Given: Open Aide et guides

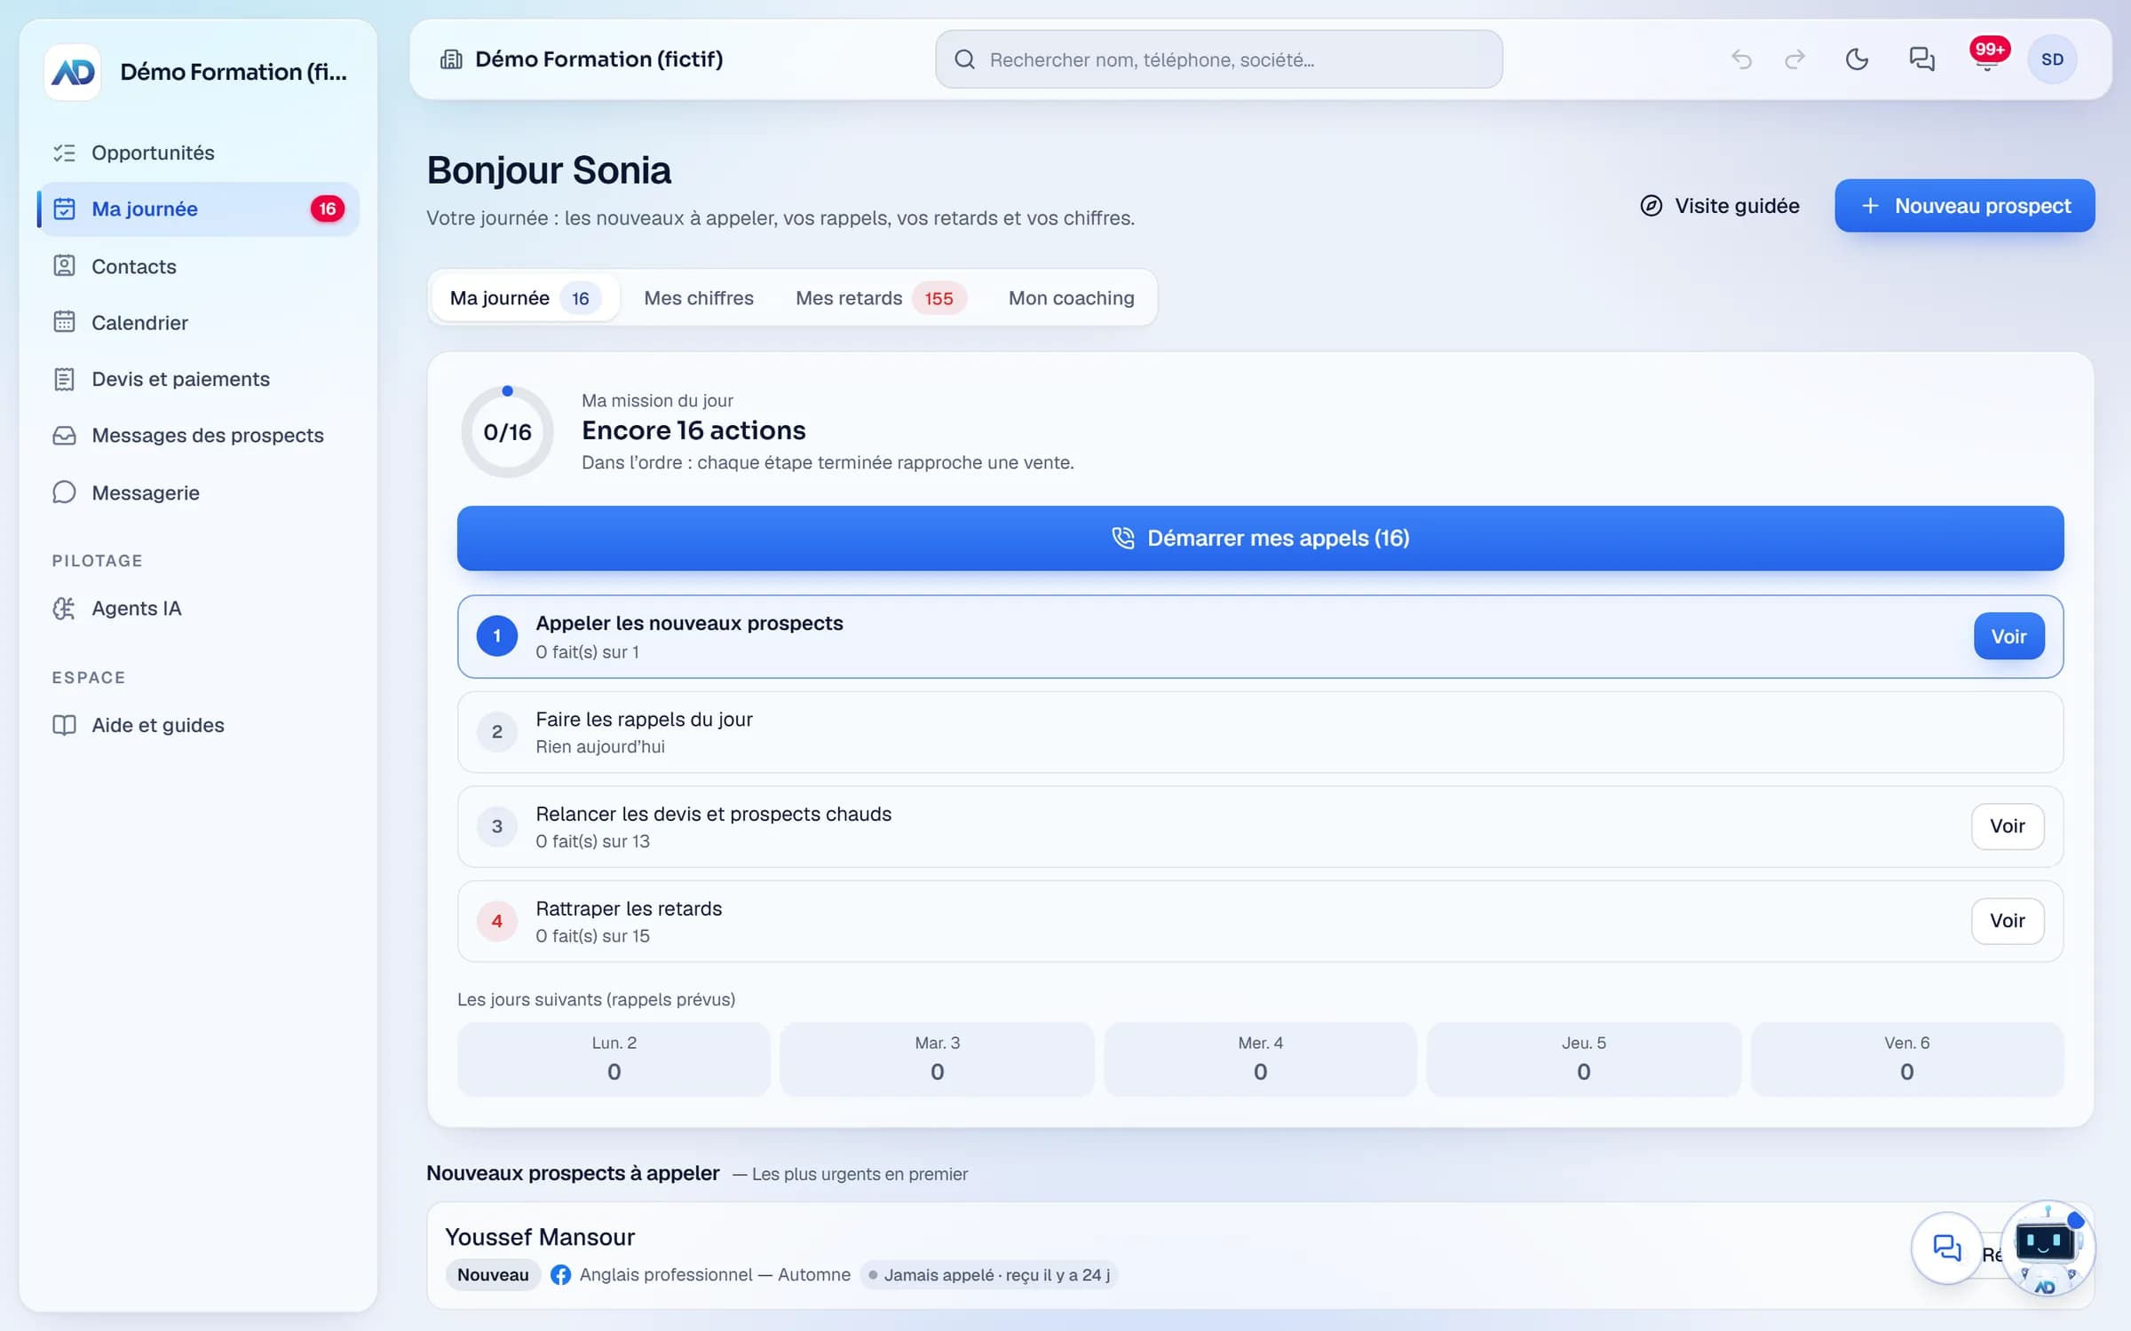Looking at the screenshot, I should point(198,725).
